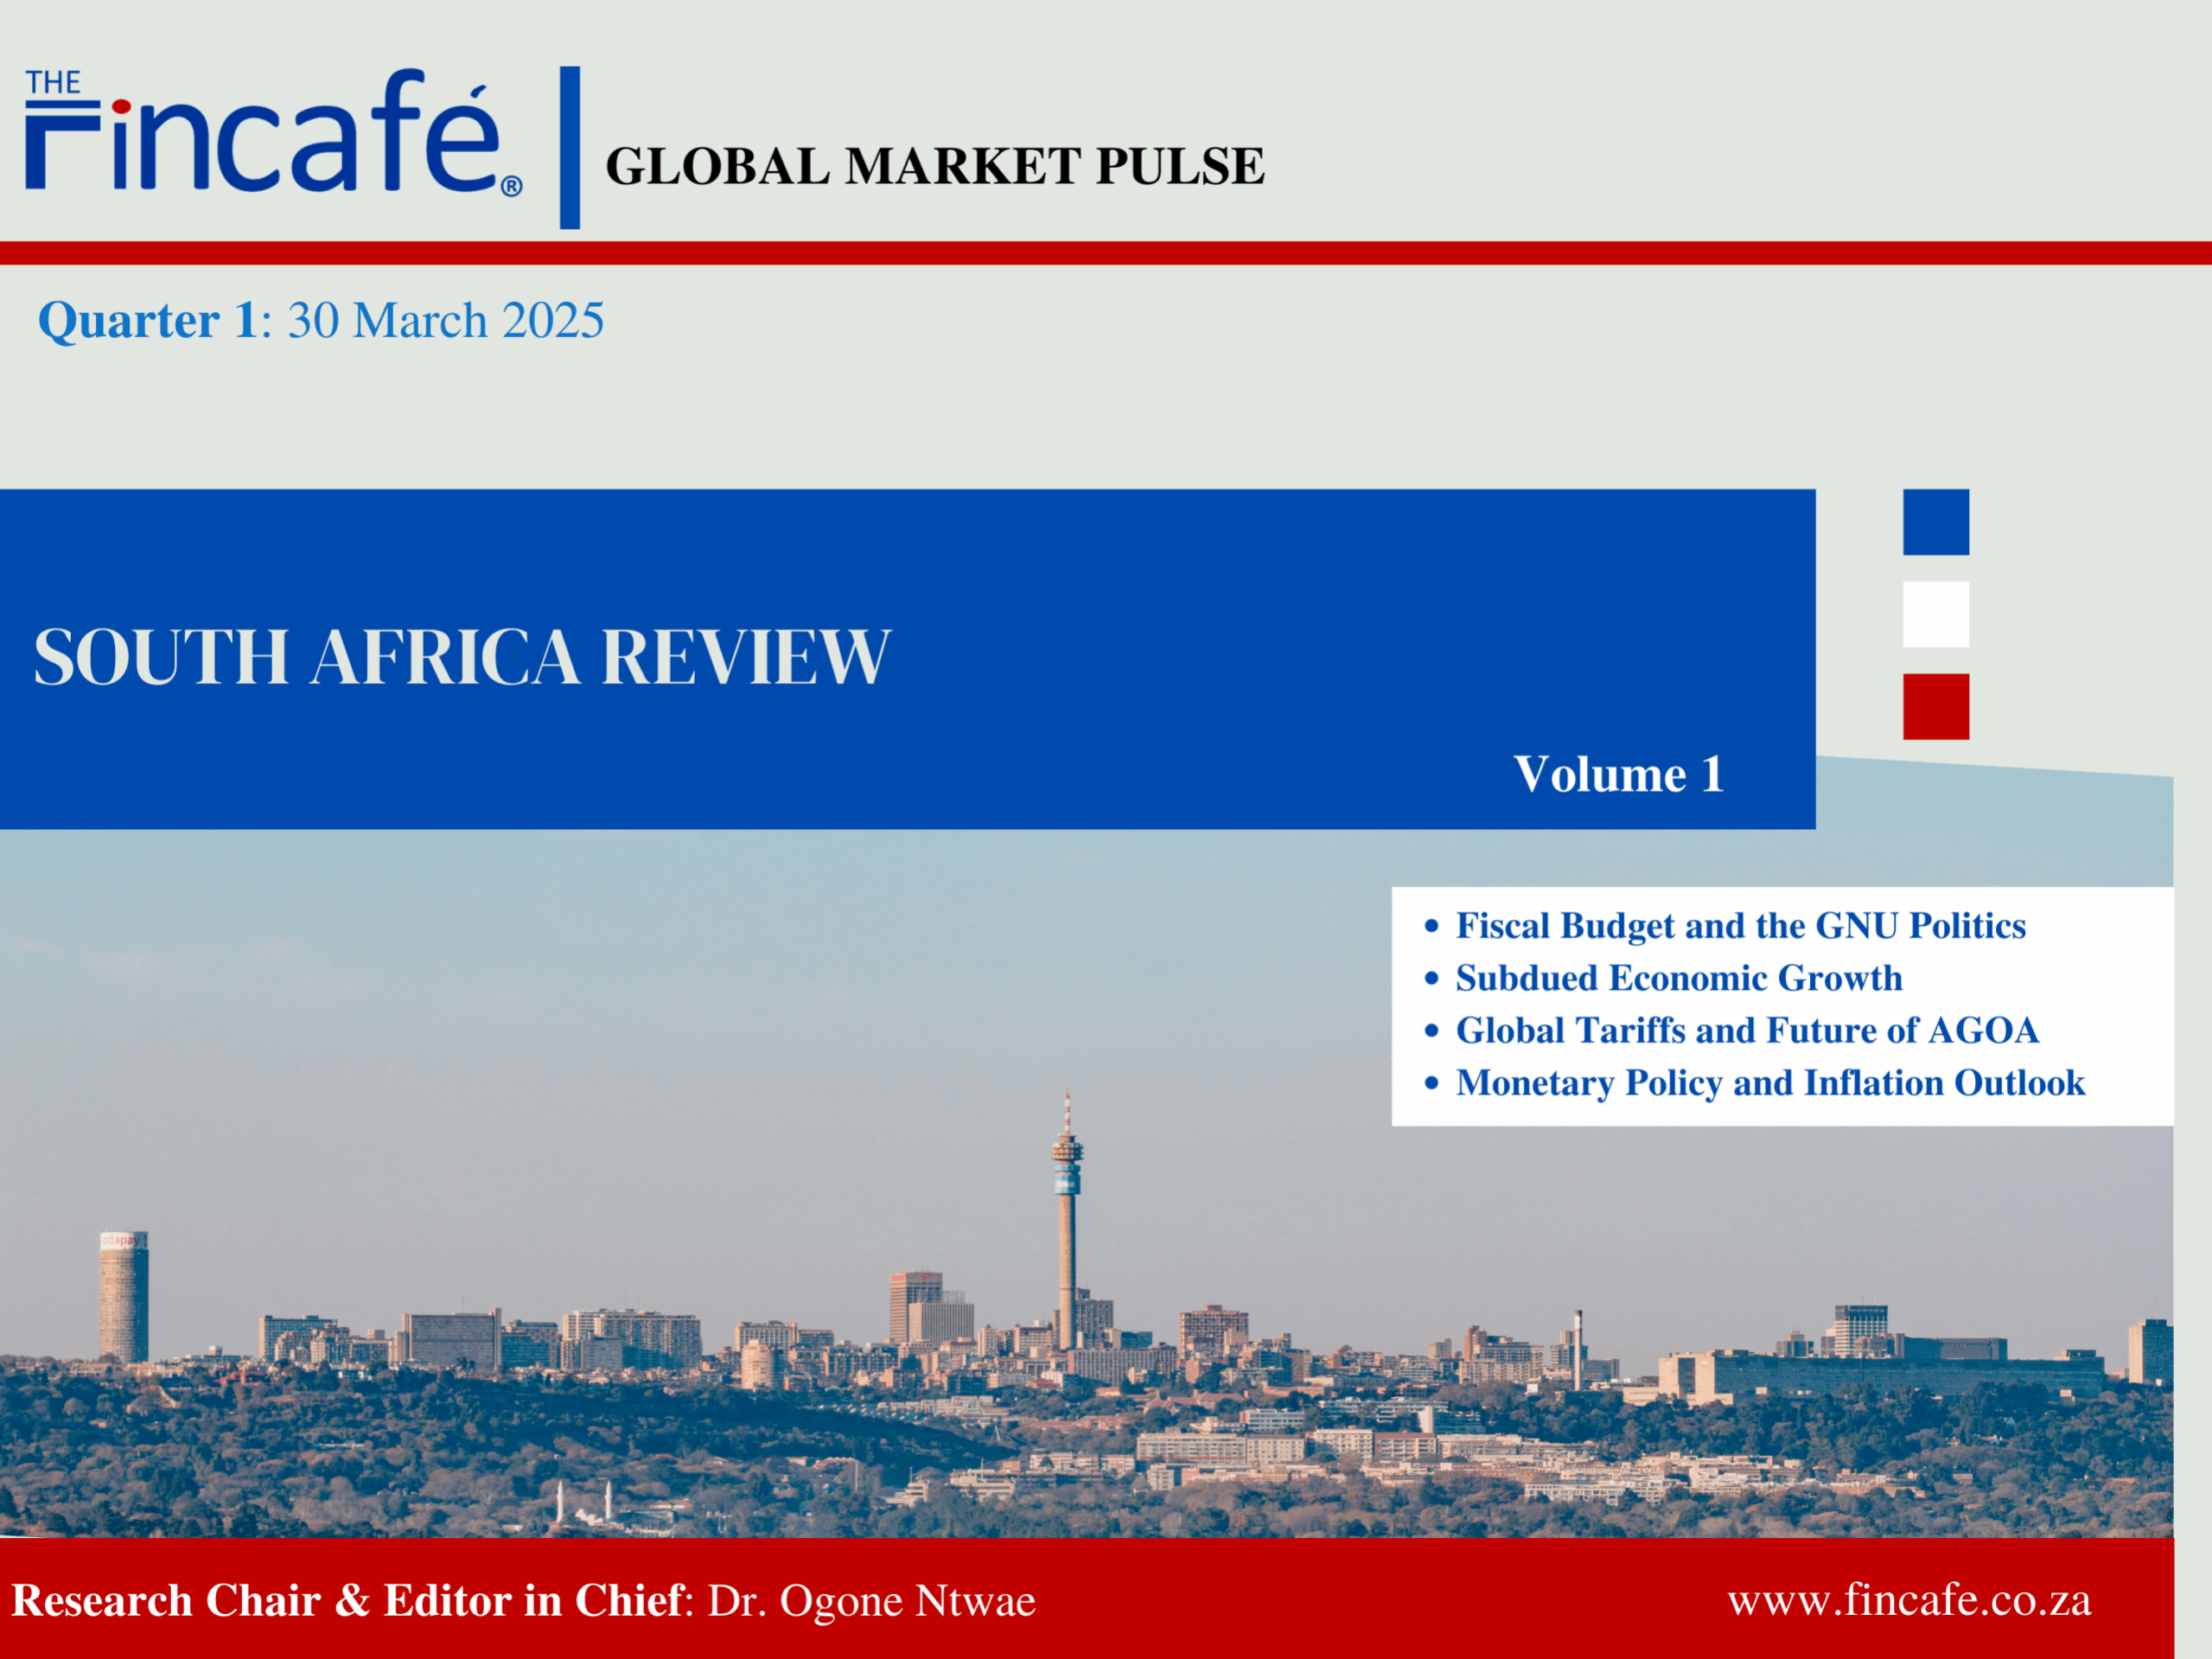Click the Volume 1 label
The width and height of the screenshot is (2212, 1659).
point(1618,774)
